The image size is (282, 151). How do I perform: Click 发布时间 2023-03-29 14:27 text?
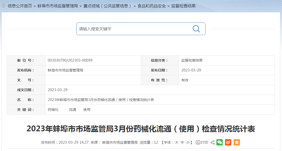pos(65,142)
